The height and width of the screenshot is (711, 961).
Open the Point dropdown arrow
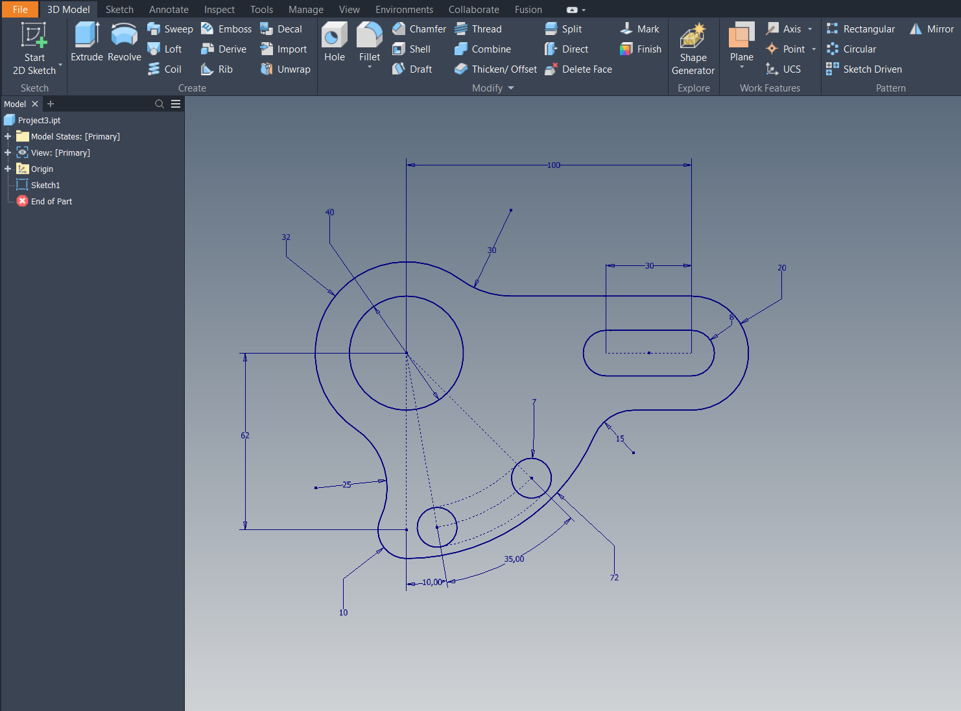point(814,49)
